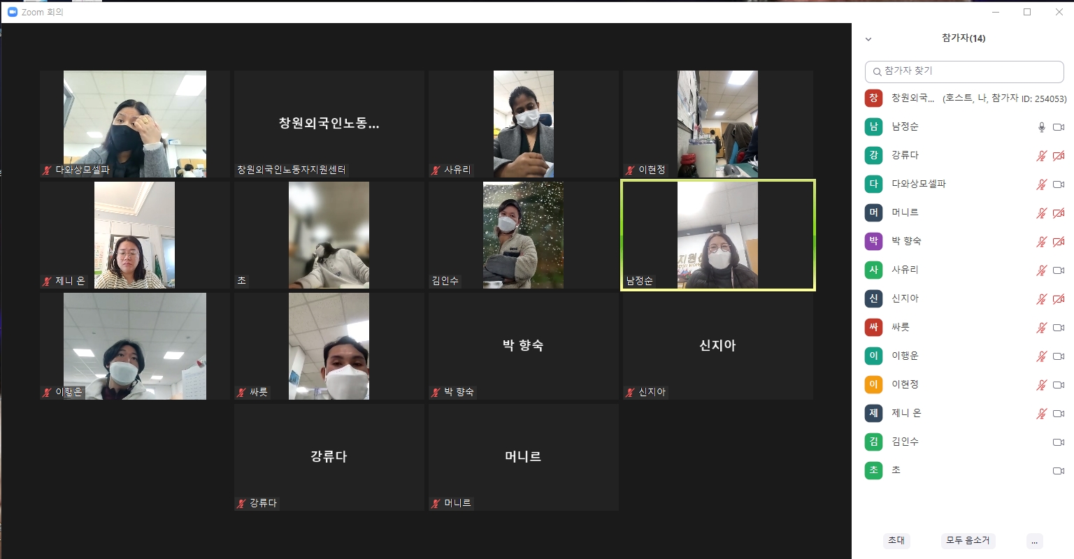Select 강류다 name tile
Image resolution: width=1074 pixels, height=559 pixels.
click(x=329, y=457)
